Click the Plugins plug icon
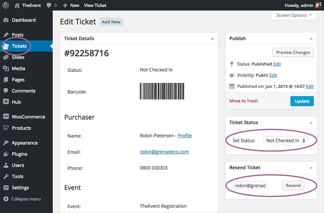This screenshot has height=213, width=324. point(6,154)
